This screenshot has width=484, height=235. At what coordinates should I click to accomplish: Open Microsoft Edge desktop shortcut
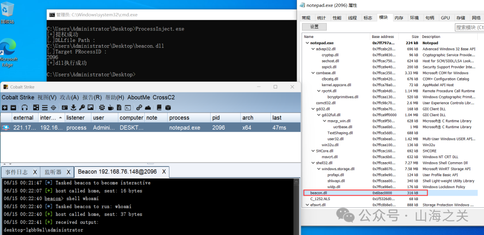pyautogui.click(x=8, y=53)
